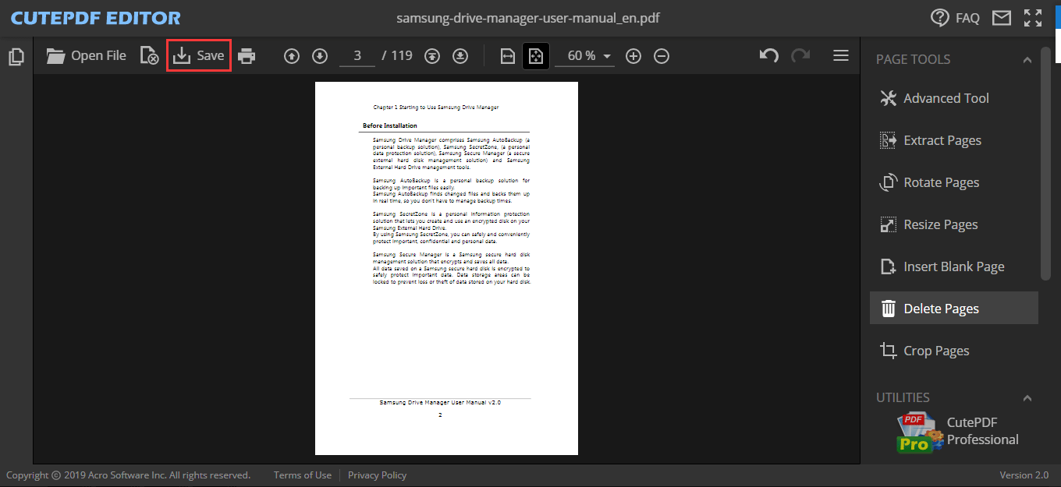Click the mail envelope icon
Viewport: 1061px width, 487px height.
[x=1002, y=17]
